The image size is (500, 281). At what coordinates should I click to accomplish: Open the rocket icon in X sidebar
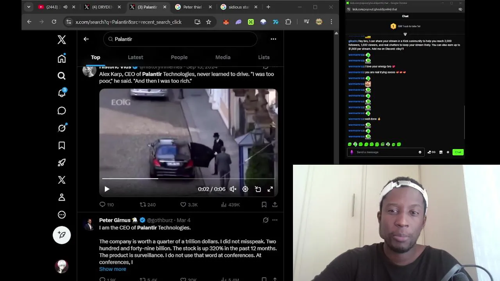point(62,163)
